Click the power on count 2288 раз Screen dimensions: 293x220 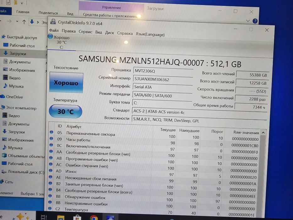(251, 99)
